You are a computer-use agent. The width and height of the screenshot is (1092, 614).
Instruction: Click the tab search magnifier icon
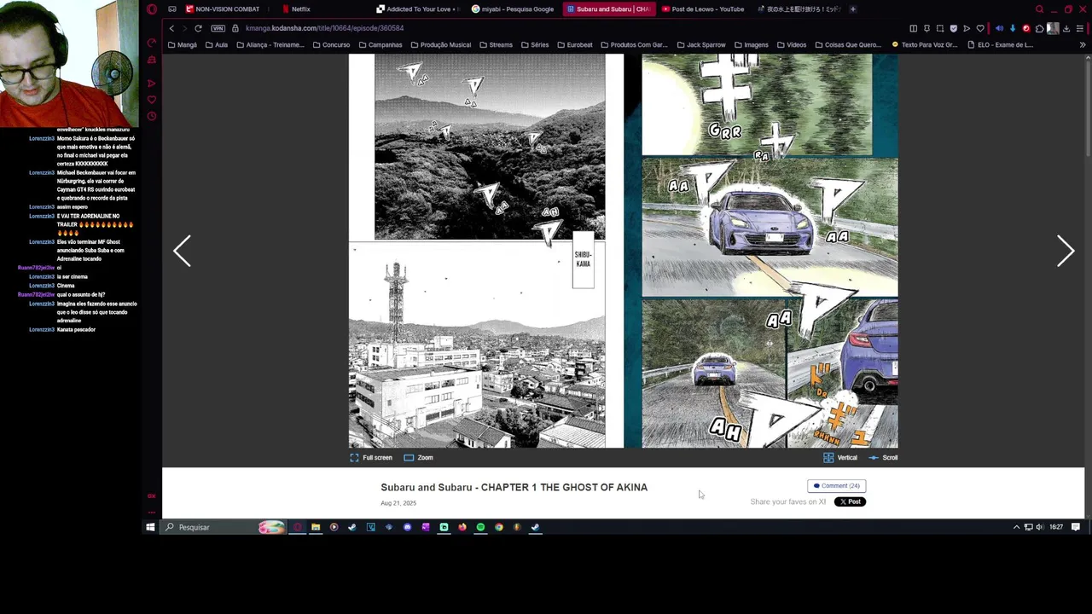(1039, 9)
